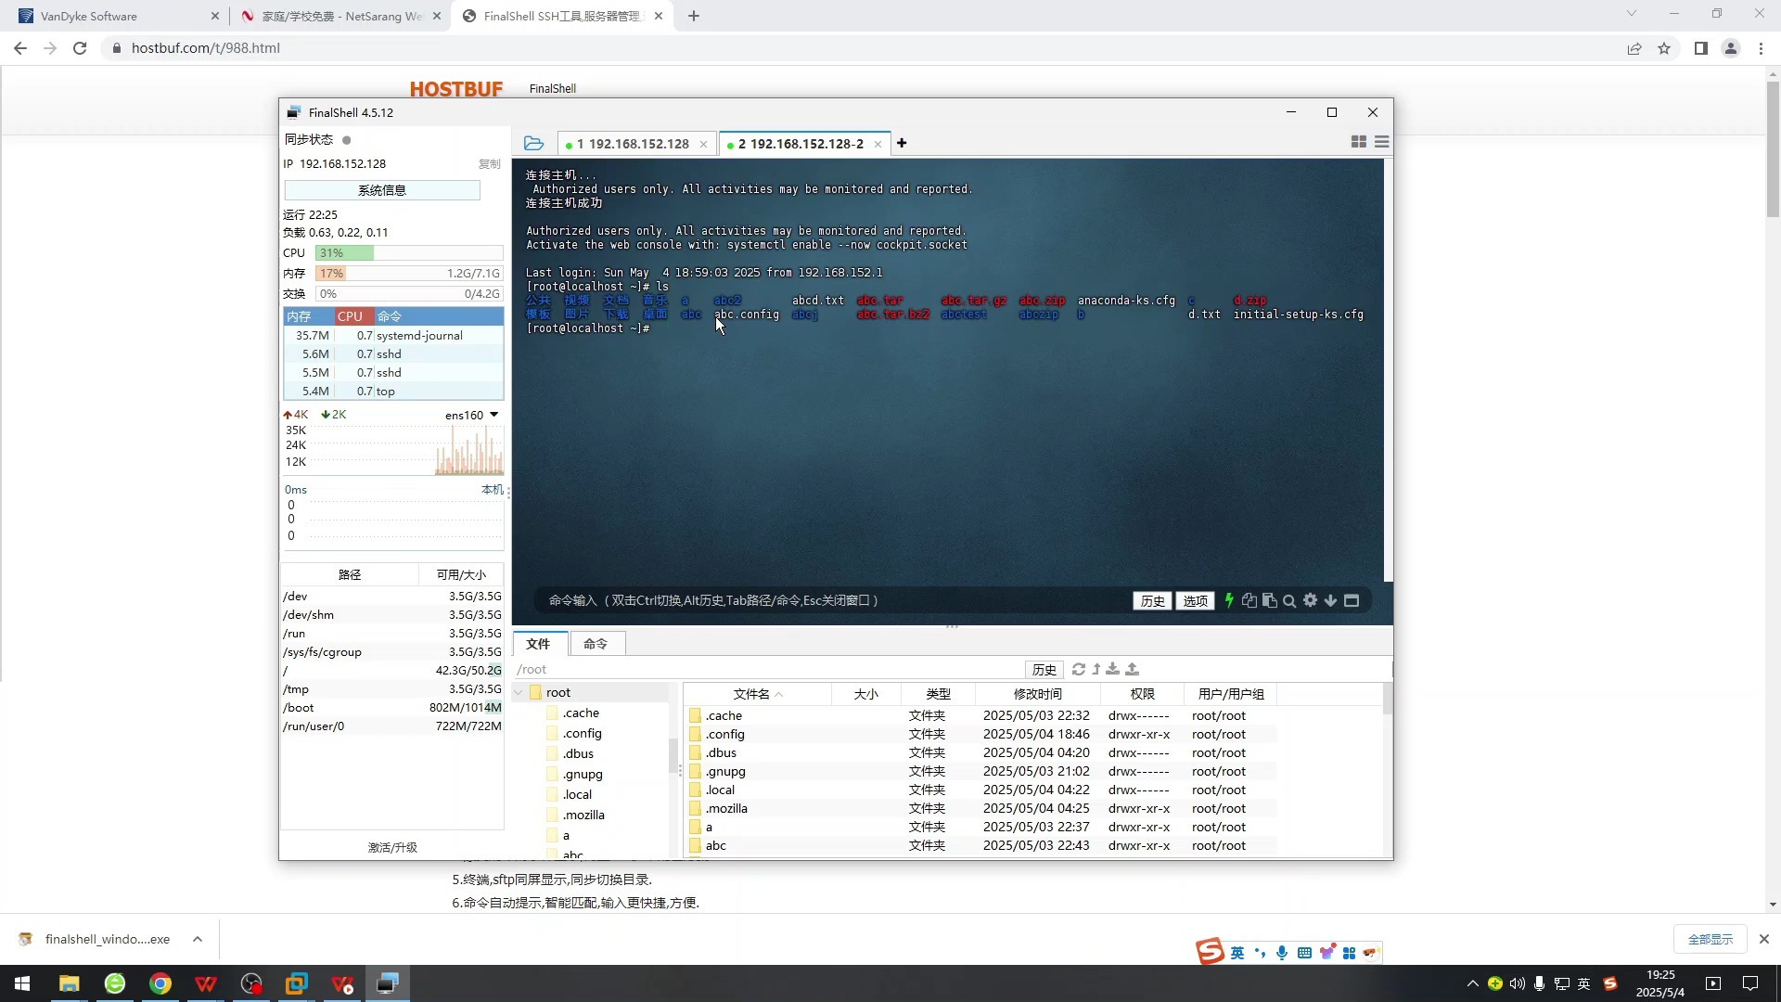Open Google Chrome from the taskbar
This screenshot has width=1781, height=1002.
[160, 983]
